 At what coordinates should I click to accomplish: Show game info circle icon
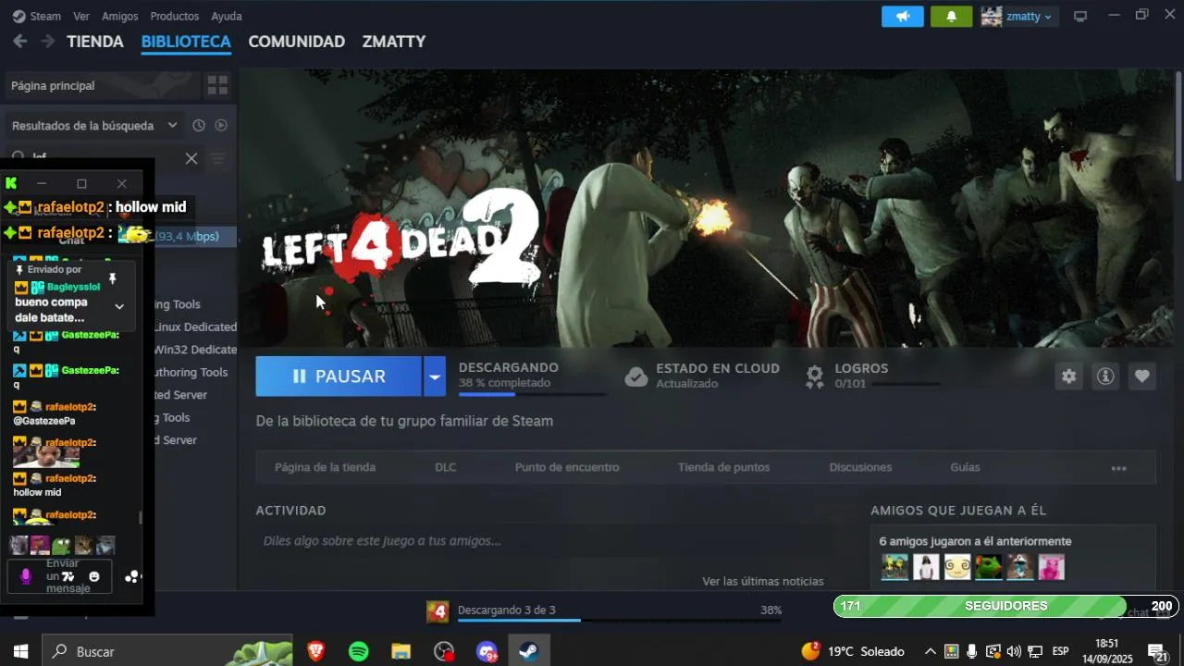1105,376
